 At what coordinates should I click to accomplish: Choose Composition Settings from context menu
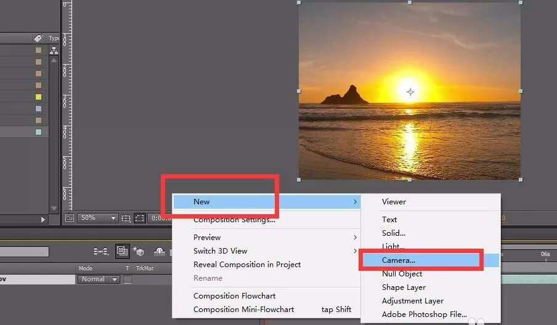tap(267, 220)
